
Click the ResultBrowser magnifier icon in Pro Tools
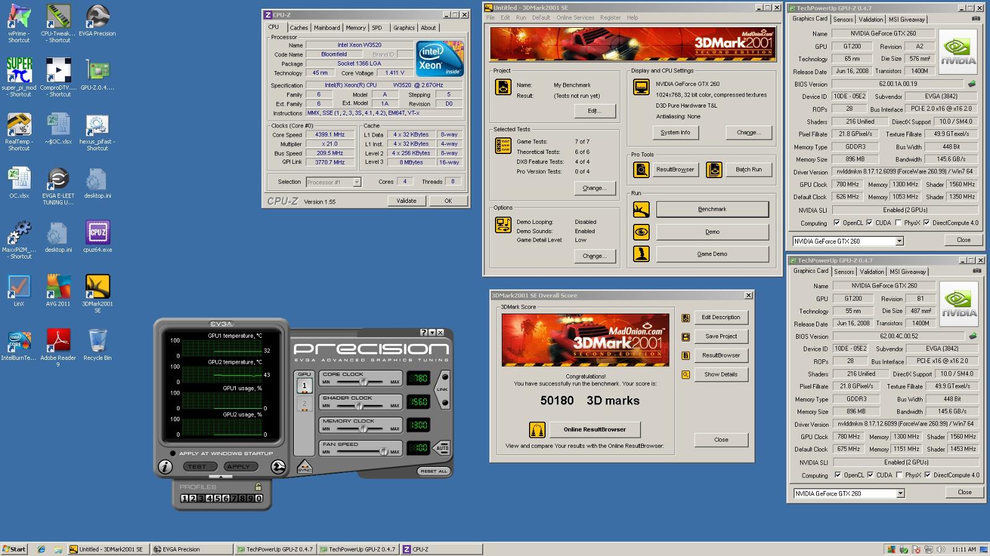point(641,169)
